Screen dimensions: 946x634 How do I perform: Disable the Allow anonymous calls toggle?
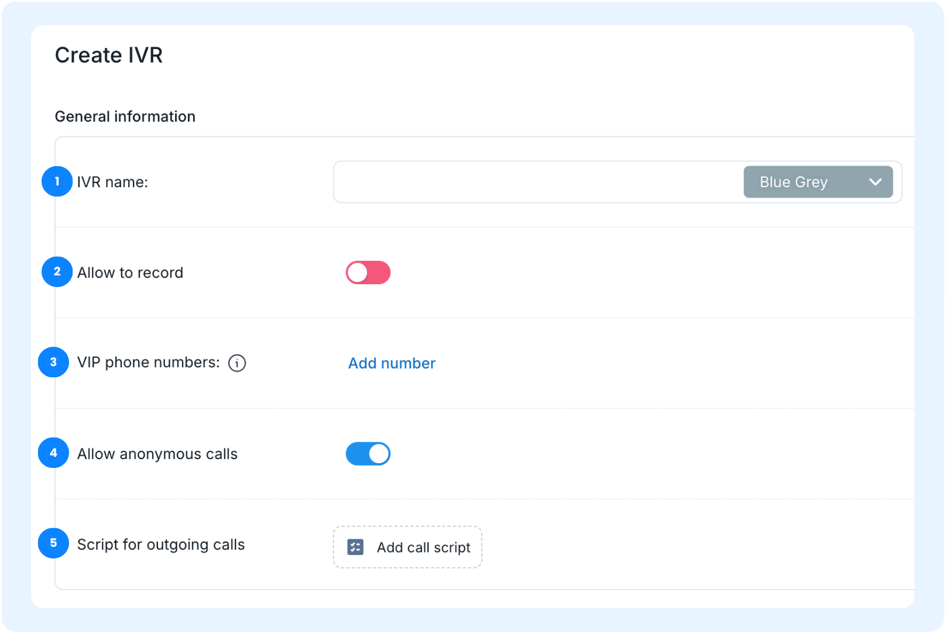point(368,454)
